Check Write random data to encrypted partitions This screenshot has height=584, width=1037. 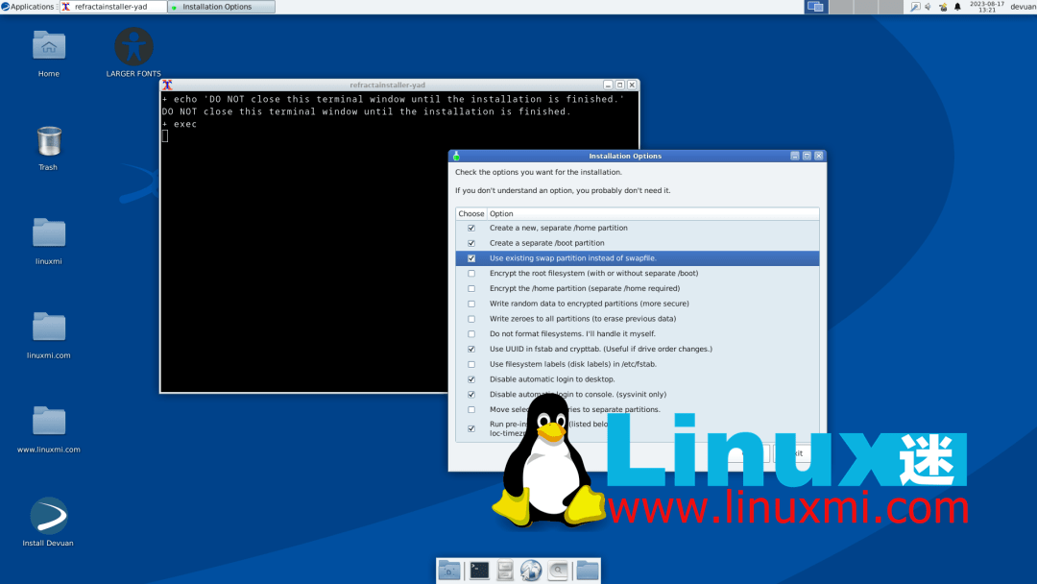tap(471, 304)
